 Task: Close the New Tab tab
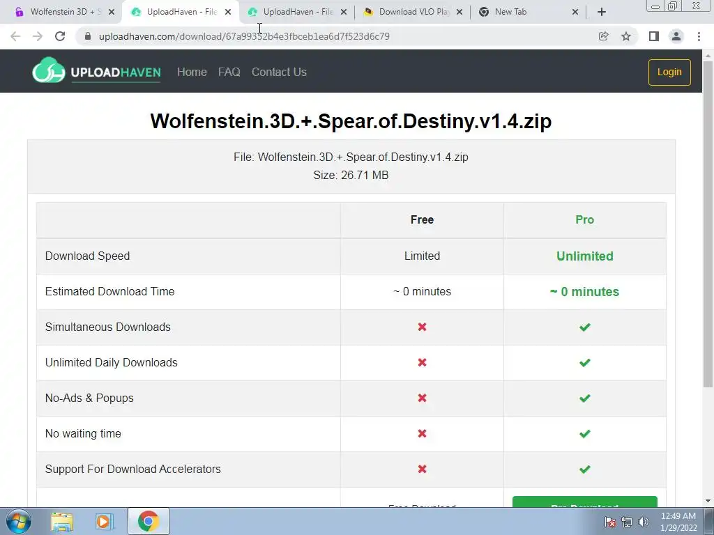coord(575,13)
